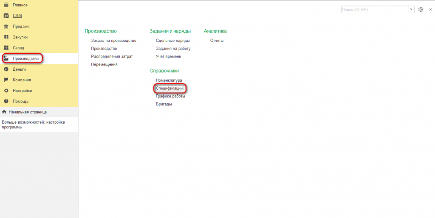The width and height of the screenshot is (435, 218).
Task: Open the Компания section
Action: (x=22, y=80)
